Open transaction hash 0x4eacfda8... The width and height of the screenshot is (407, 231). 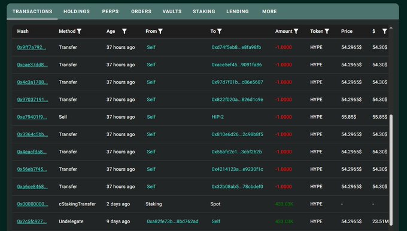tap(32, 152)
